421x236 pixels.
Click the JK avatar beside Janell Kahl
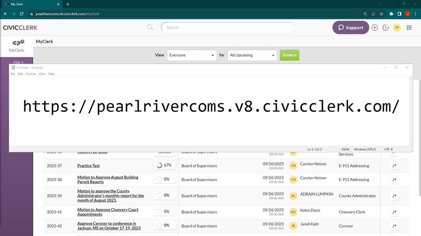[293, 226]
